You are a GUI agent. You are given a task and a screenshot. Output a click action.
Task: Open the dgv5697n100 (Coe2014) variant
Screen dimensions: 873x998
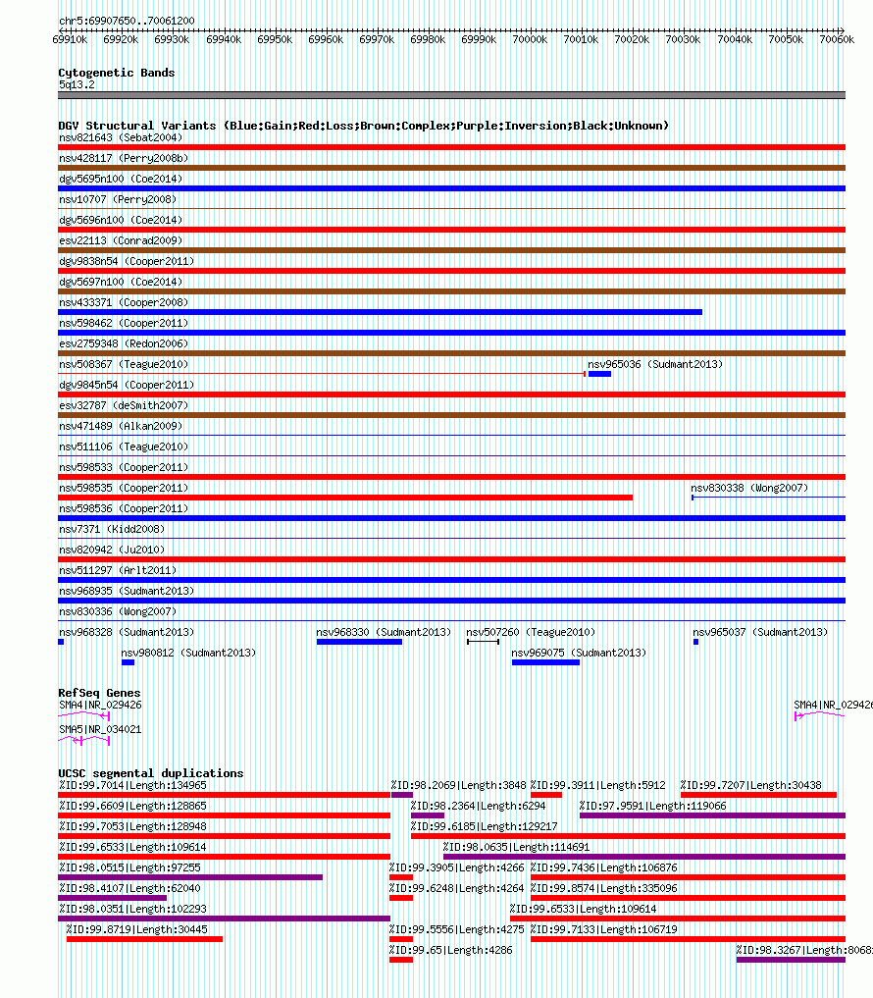(121, 282)
